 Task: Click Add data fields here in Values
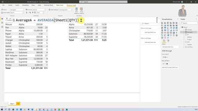point(170,47)
